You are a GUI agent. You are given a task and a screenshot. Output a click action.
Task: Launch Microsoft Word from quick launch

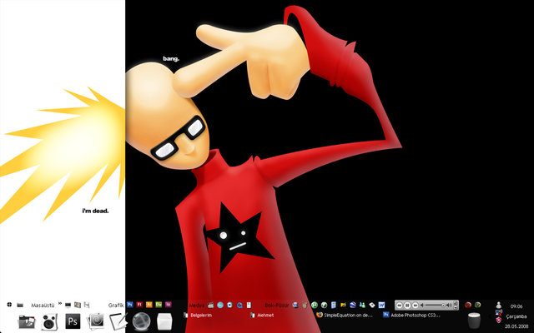381,306
